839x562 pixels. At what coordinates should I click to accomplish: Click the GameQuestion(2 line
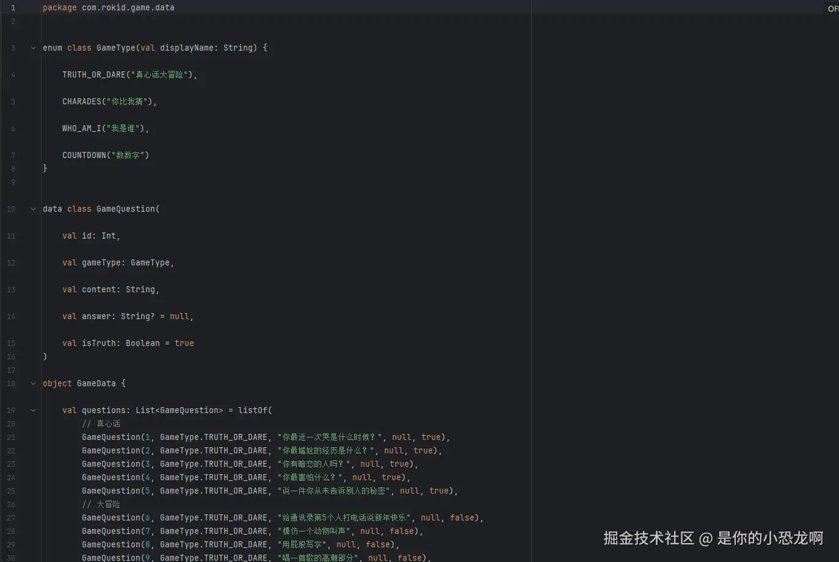click(x=262, y=450)
